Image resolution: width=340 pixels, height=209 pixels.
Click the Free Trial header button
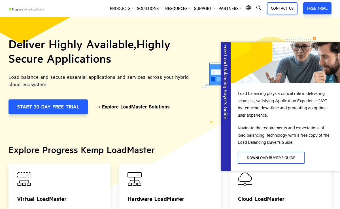(317, 8)
